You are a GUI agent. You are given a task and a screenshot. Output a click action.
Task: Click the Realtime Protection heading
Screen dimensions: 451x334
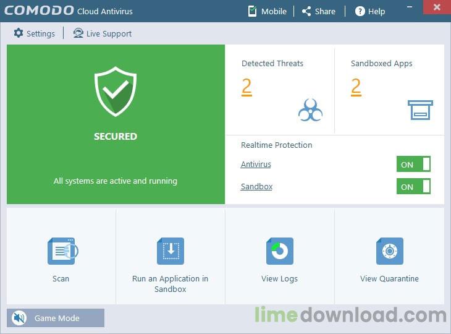(276, 145)
